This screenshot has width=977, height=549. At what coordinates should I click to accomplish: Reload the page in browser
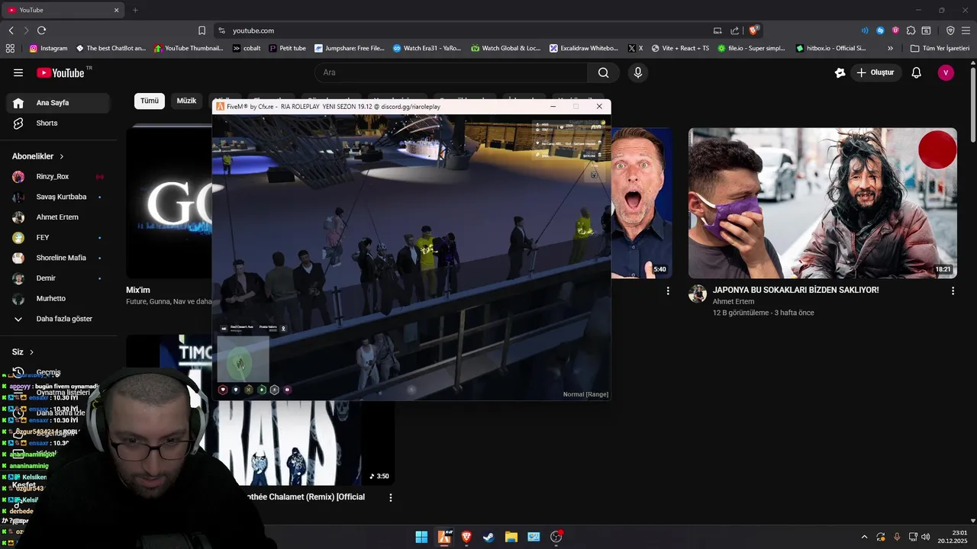[41, 30]
